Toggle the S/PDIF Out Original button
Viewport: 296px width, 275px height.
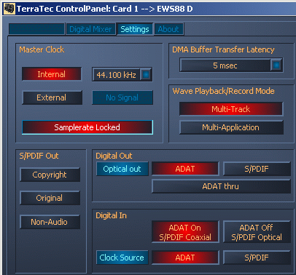[x=50, y=198]
